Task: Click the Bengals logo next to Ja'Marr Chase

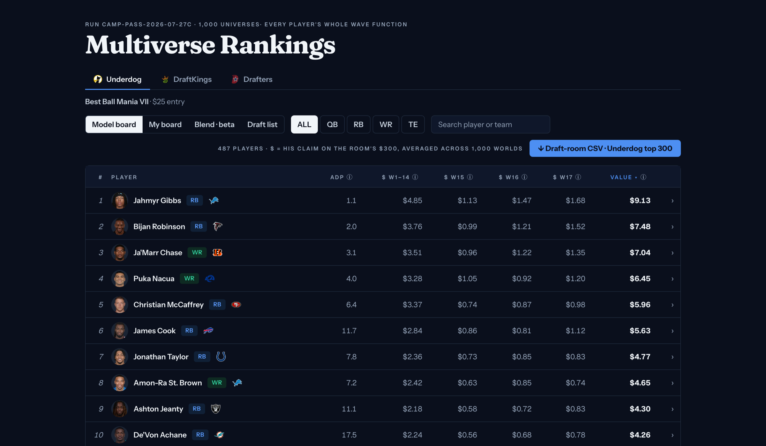Action: [x=217, y=253]
